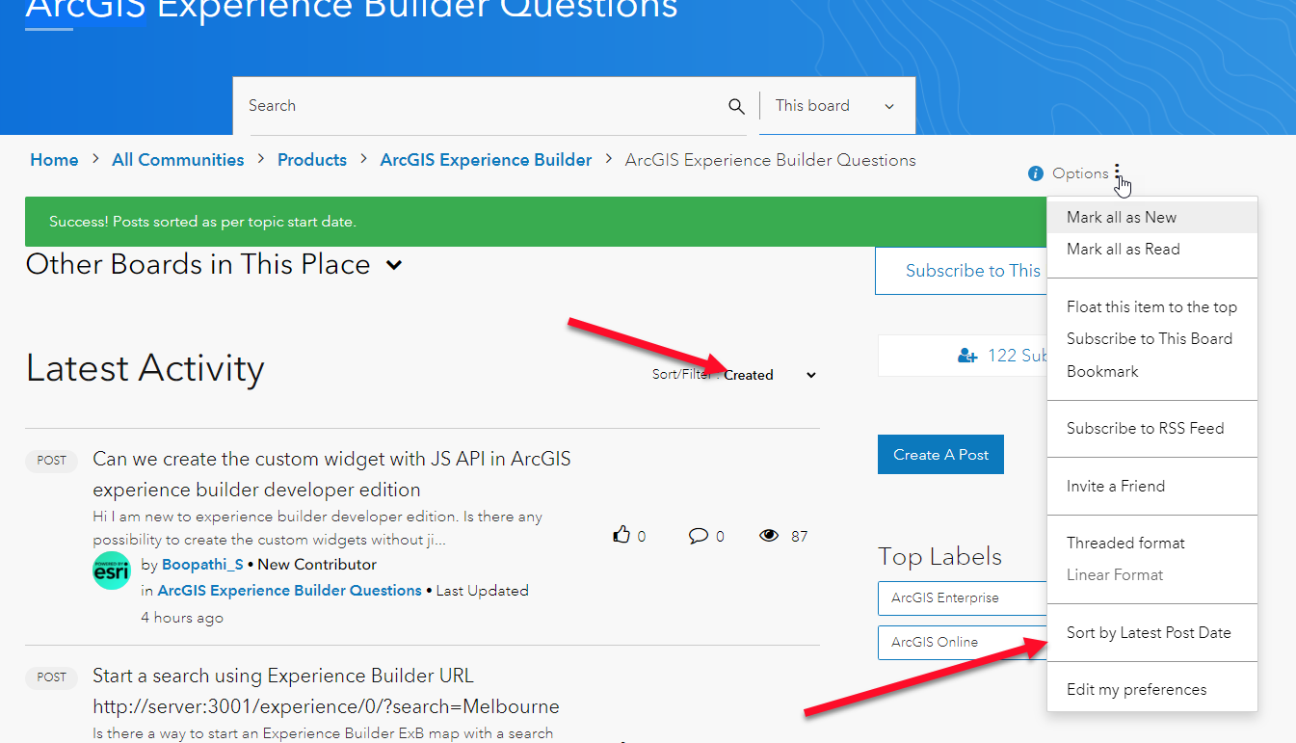Filter posts by the ArcGIS Online label
This screenshot has width=1296, height=743.
click(x=935, y=640)
